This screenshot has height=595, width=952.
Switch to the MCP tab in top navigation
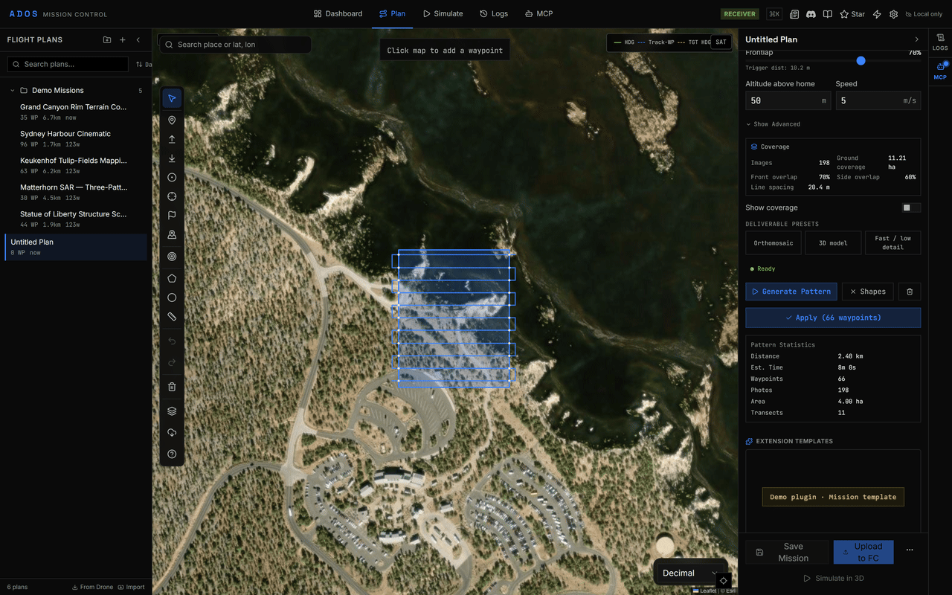pos(538,13)
